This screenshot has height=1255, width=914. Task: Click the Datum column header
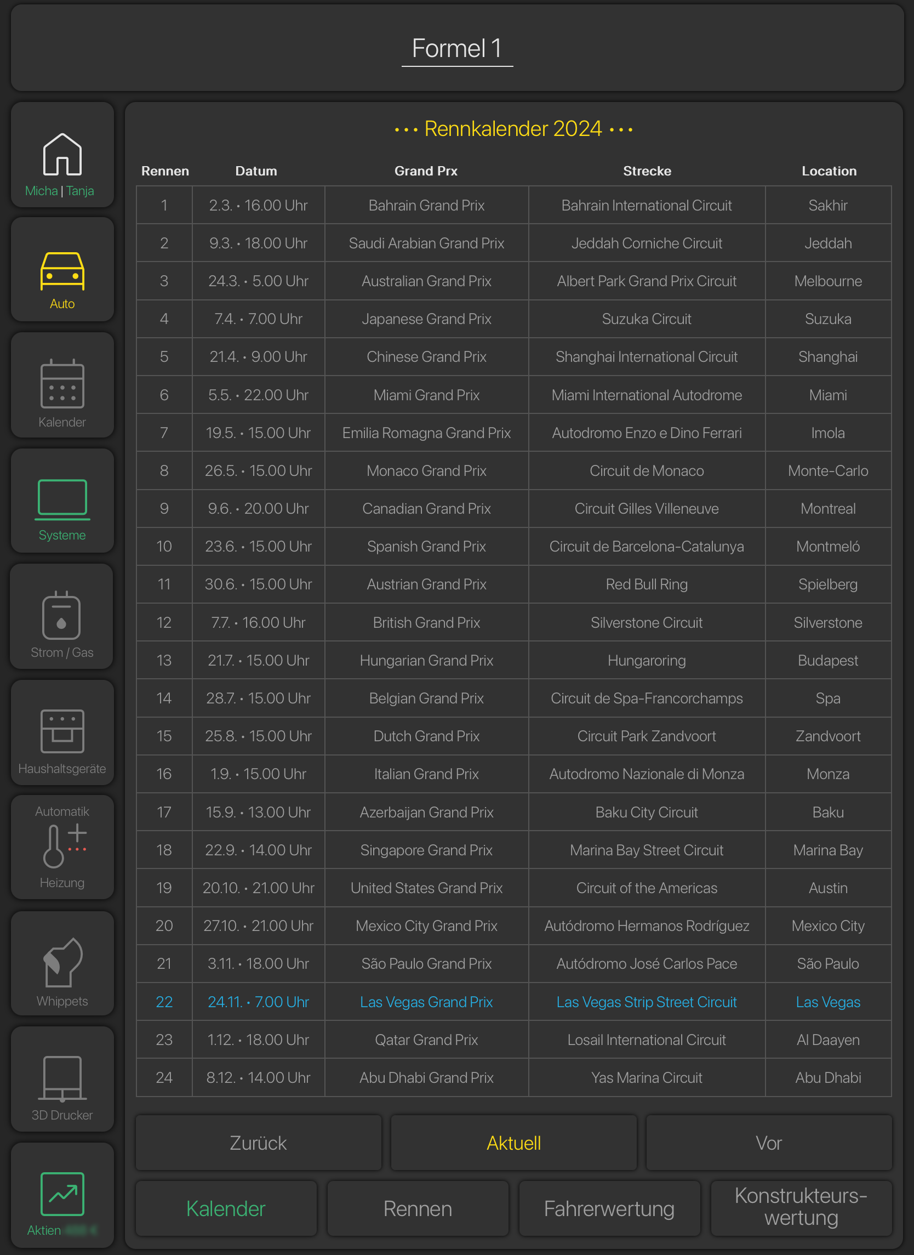pos(256,171)
